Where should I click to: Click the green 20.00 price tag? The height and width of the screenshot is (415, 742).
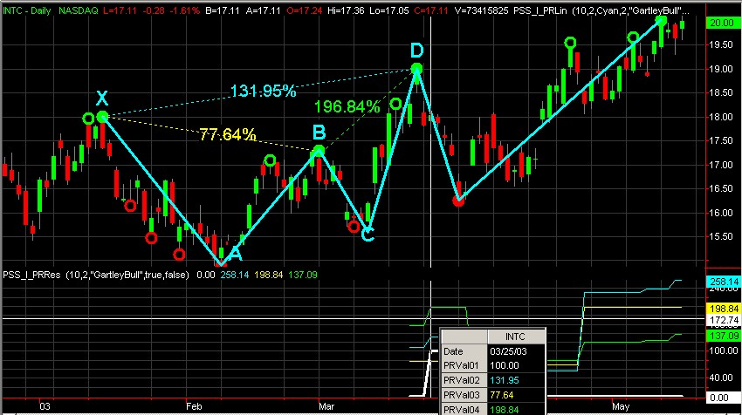coord(722,23)
